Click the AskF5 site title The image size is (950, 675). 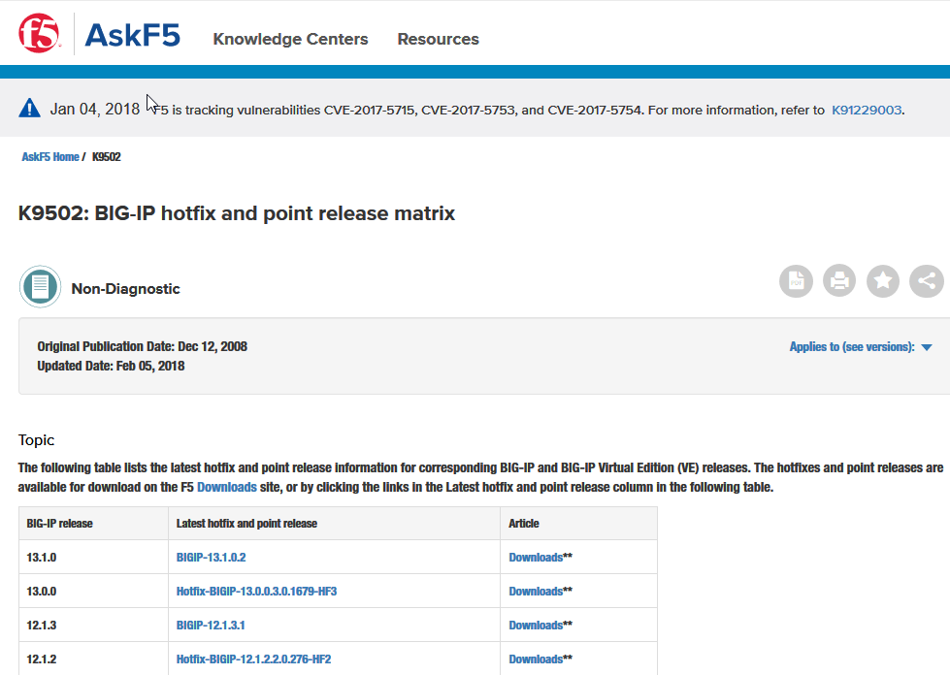point(132,36)
